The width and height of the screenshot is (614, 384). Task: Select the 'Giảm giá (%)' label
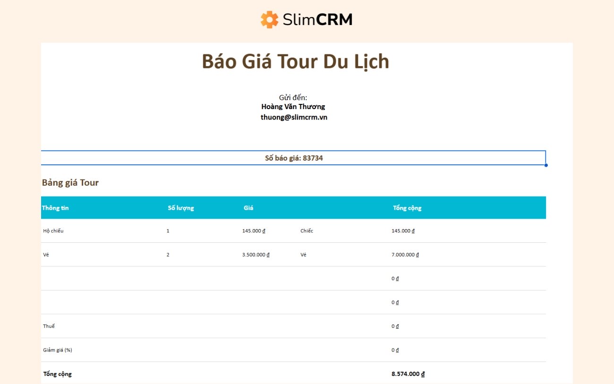(58, 350)
